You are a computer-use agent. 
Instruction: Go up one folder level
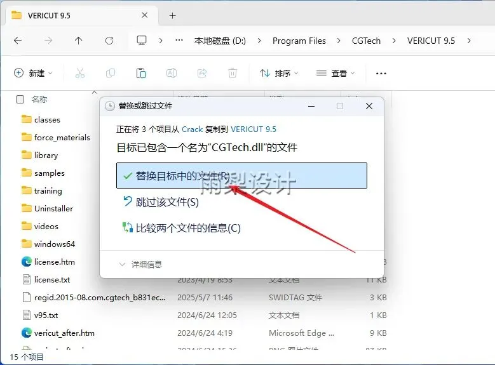(x=79, y=41)
